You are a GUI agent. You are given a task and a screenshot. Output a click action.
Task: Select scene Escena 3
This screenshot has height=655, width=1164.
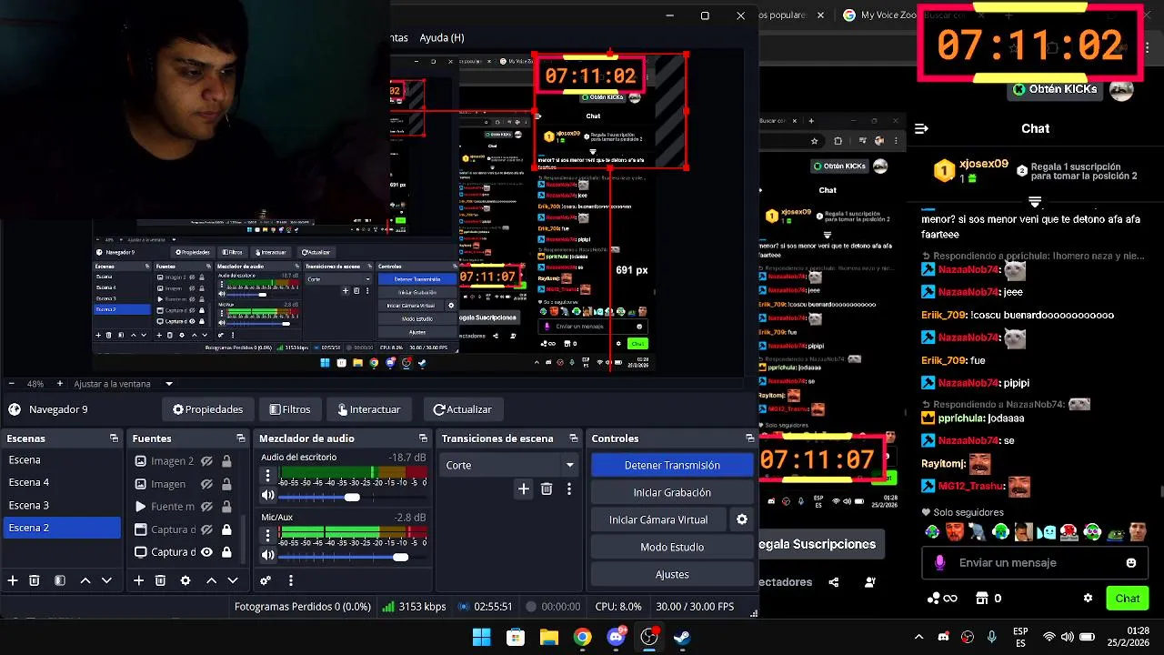click(x=62, y=505)
